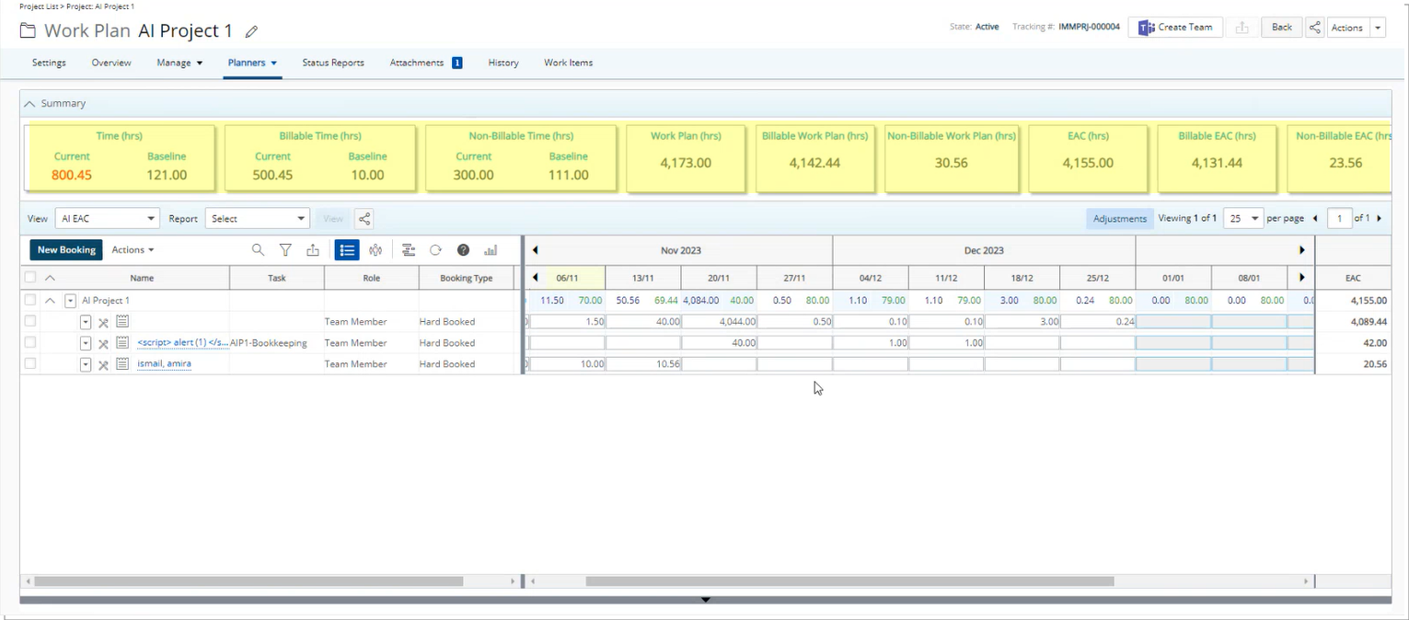1409x620 pixels.
Task: Open the ismail, amira booking link
Action: (164, 364)
